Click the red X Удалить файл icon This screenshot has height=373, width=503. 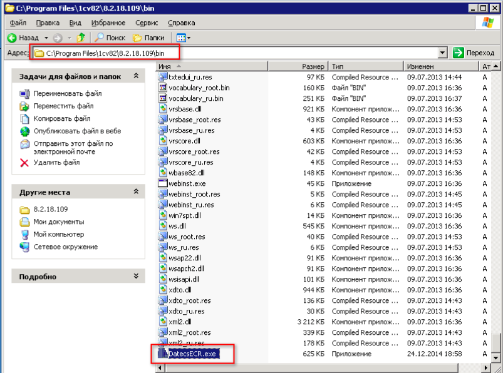pyautogui.click(x=24, y=163)
